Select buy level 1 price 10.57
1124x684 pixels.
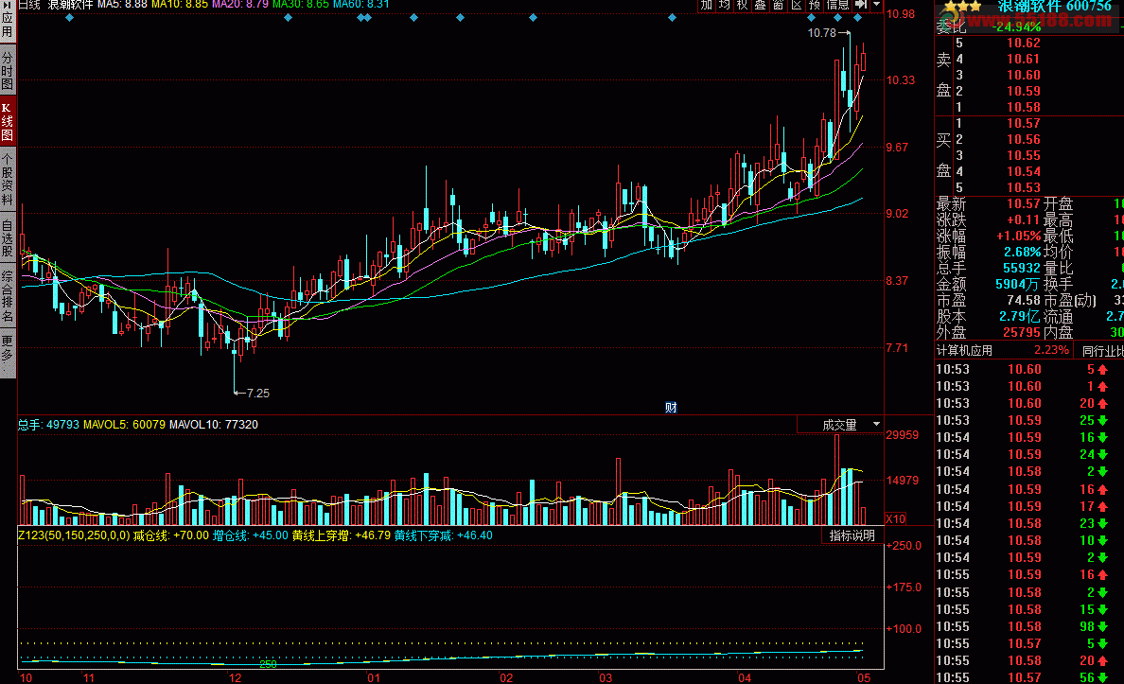[x=1023, y=123]
